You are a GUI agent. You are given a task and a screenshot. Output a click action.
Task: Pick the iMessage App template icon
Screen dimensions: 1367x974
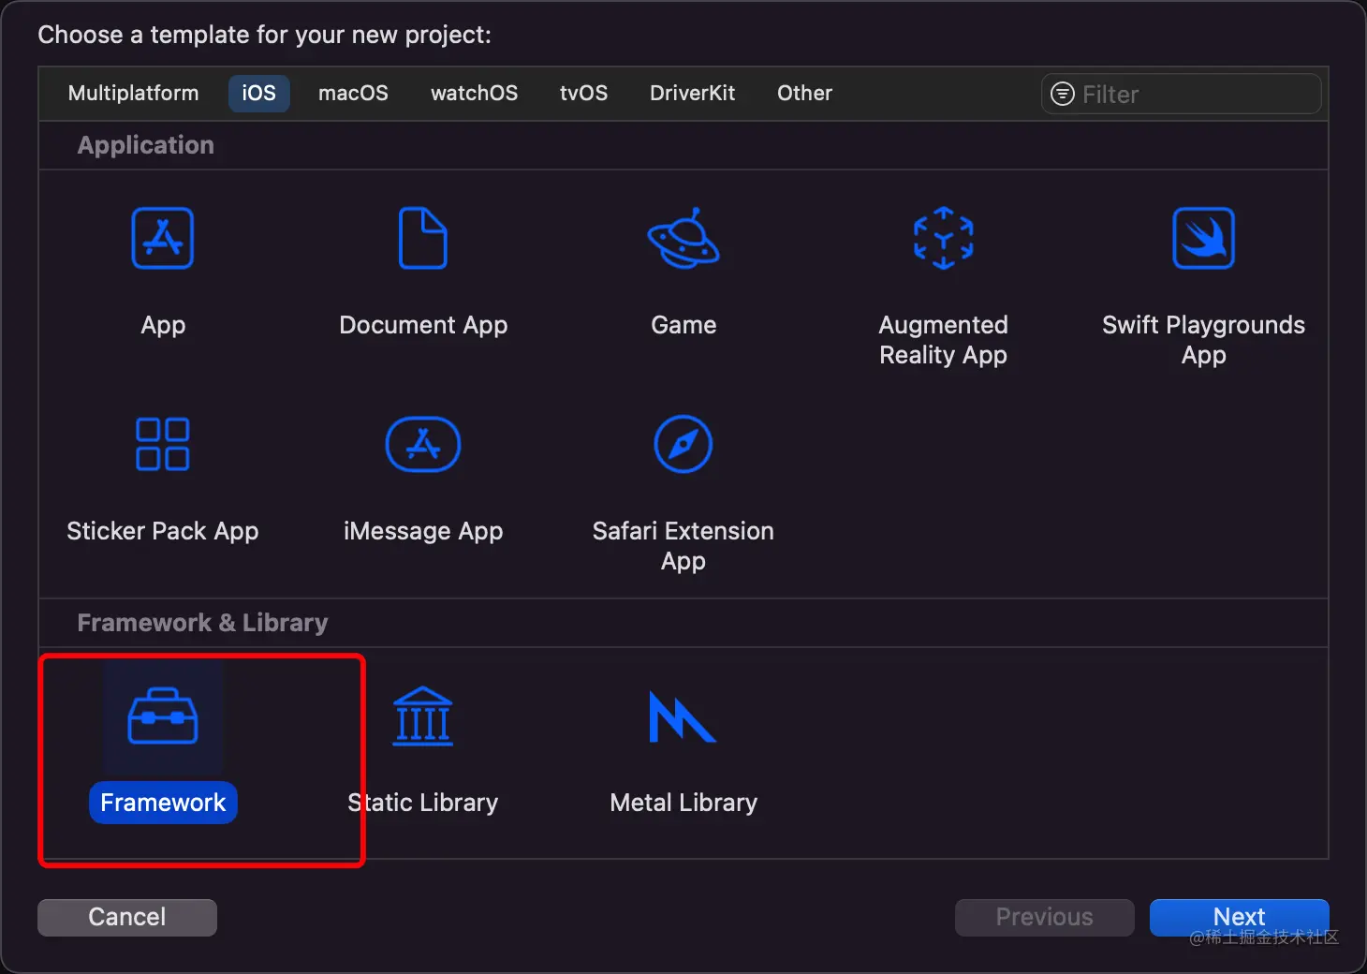(x=423, y=444)
